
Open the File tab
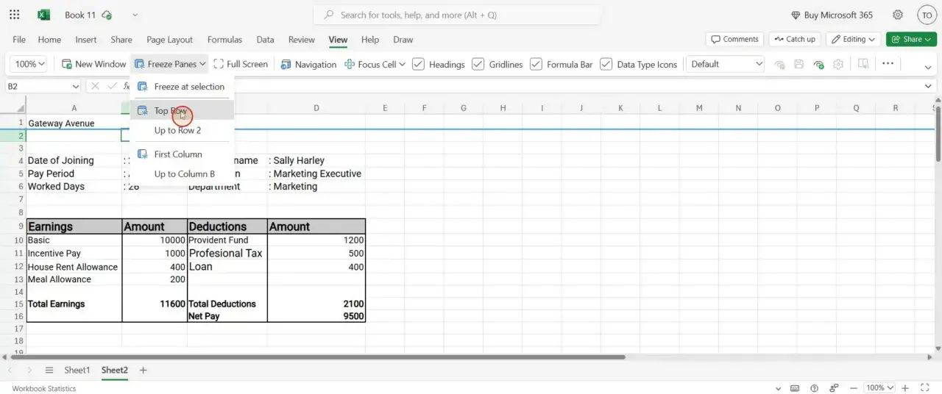19,40
